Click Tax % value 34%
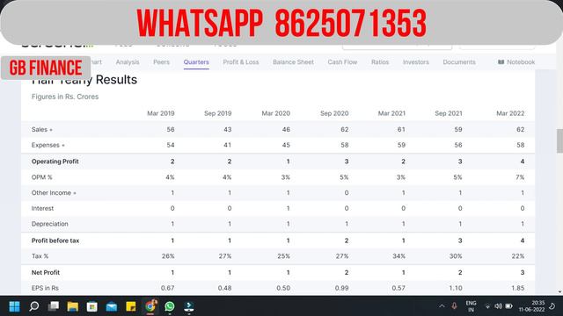The width and height of the screenshot is (563, 316). click(398, 256)
